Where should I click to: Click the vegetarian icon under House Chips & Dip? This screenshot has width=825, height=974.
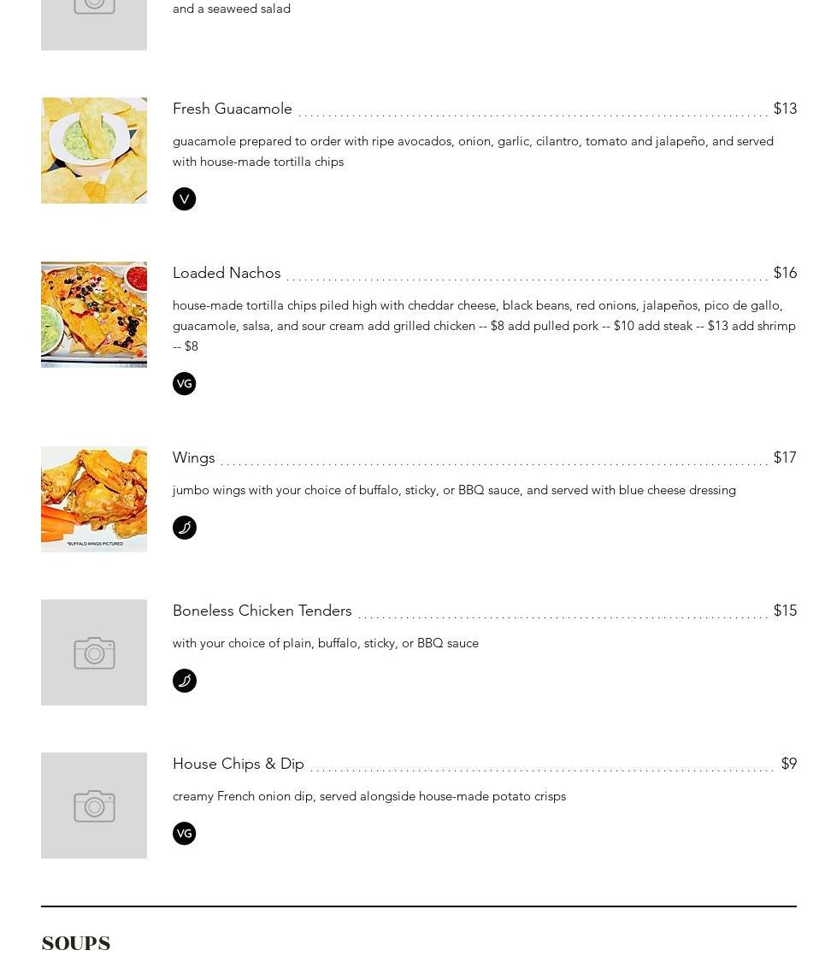(184, 834)
